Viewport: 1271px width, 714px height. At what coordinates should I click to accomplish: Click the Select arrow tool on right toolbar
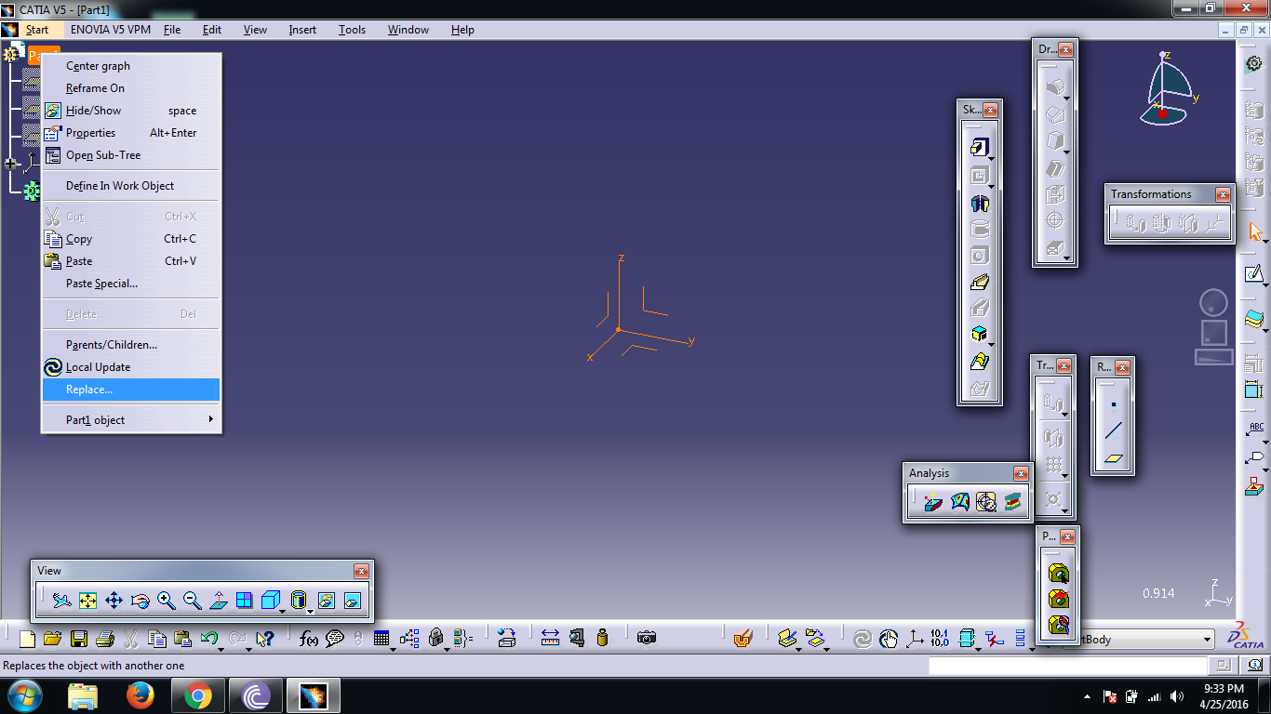point(1255,231)
